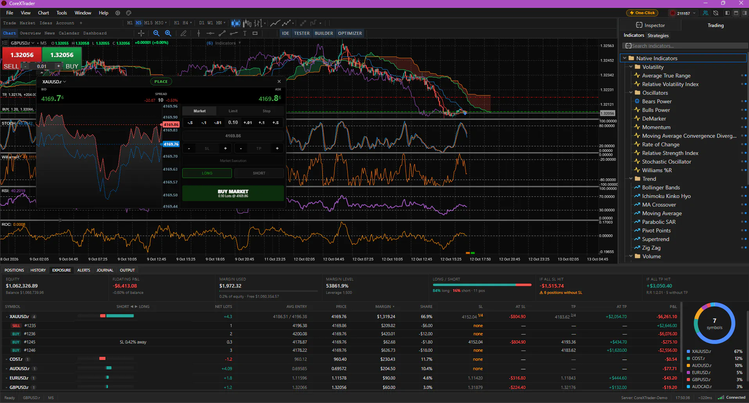Switch to the HISTORY tab
The image size is (749, 403).
(x=38, y=270)
